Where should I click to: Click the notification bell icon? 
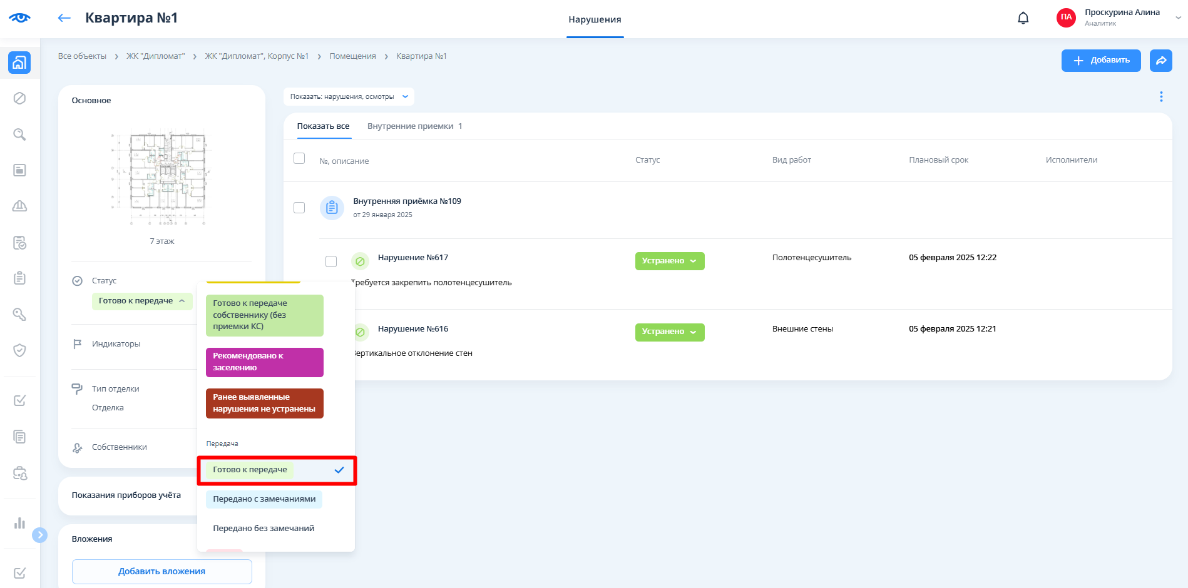tap(1023, 18)
